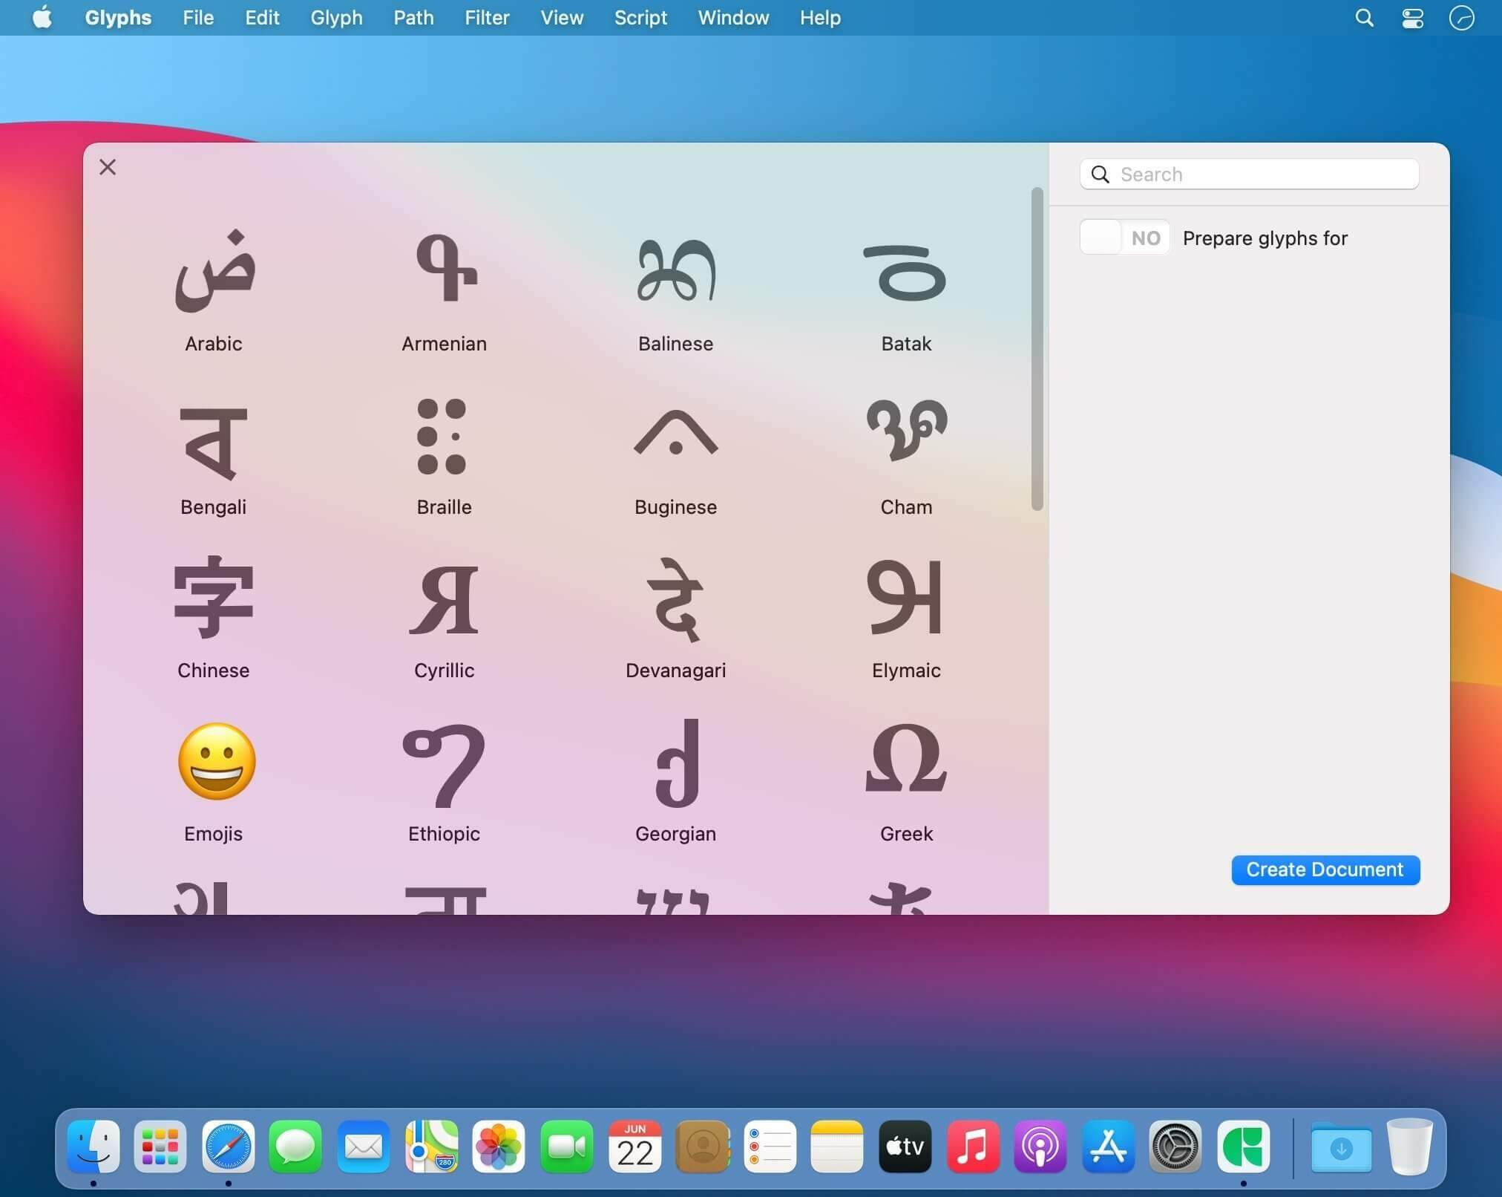Viewport: 1502px width, 1197px height.
Task: Open the Filter menu
Action: [487, 18]
